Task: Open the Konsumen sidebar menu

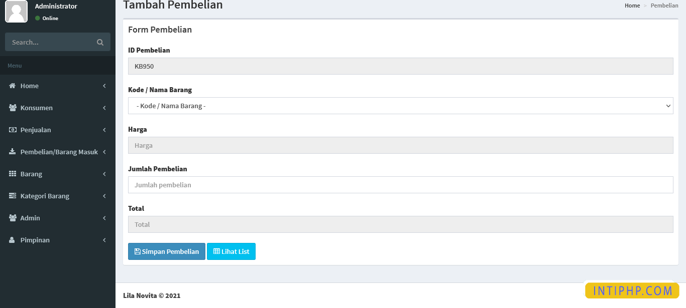Action: (x=37, y=108)
